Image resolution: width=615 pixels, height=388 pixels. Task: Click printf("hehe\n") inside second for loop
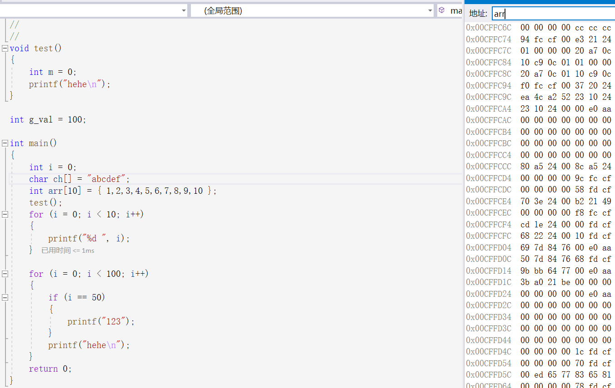coord(89,345)
